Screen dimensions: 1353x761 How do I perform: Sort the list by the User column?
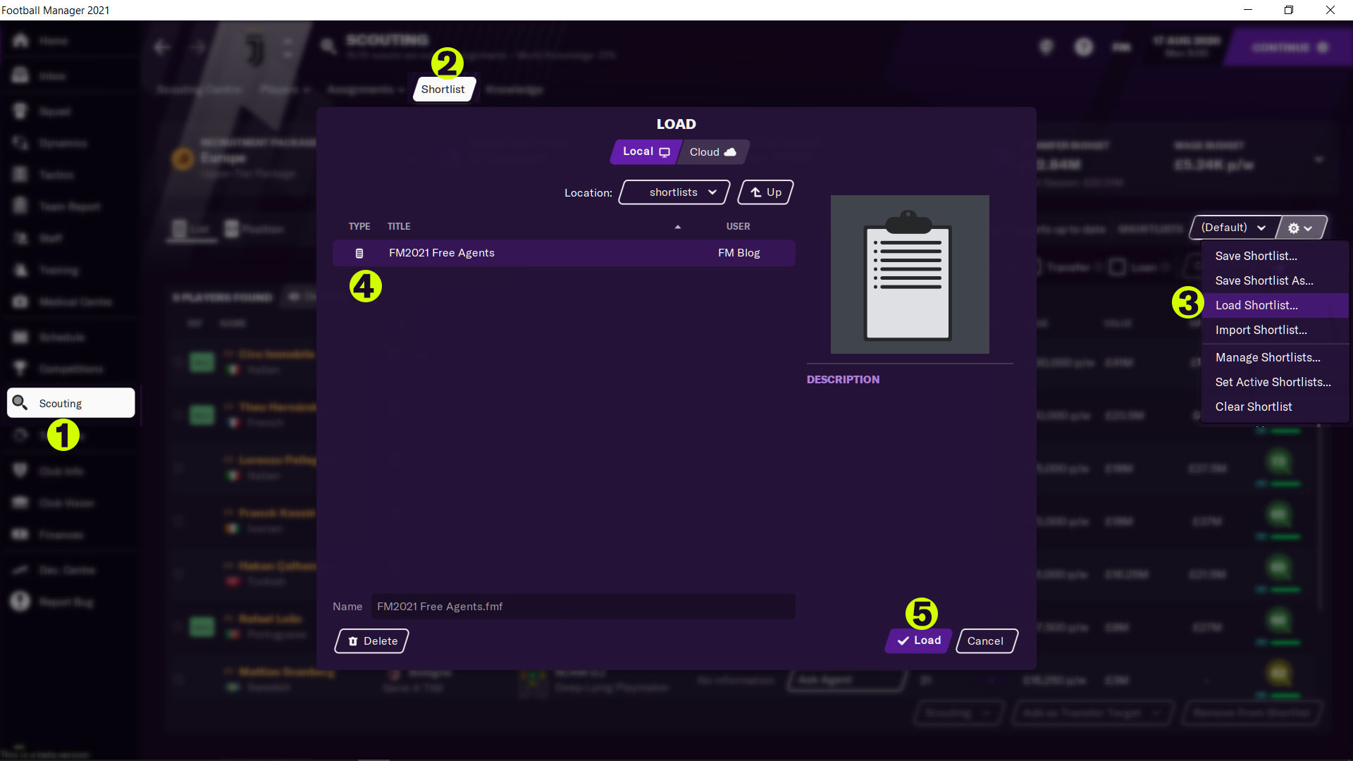coord(738,226)
